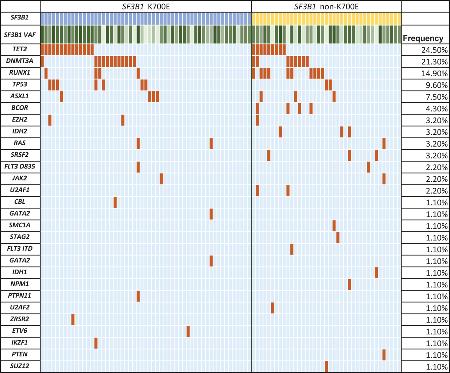Click the orange mutation cell in the IDH1 row
The height and width of the screenshot is (373, 450).
pyautogui.click(x=376, y=273)
